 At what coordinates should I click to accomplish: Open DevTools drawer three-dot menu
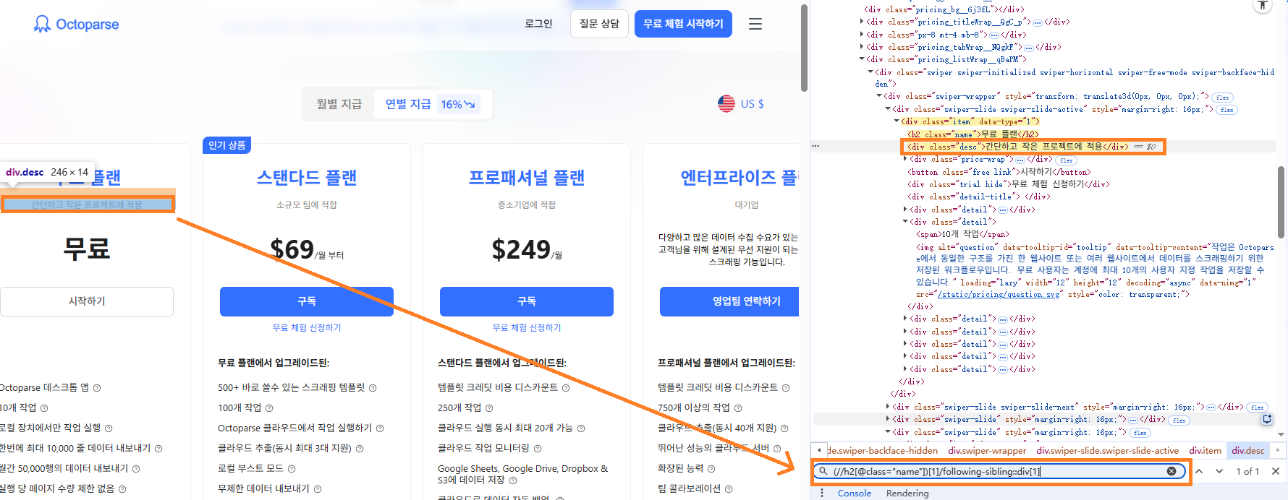[821, 493]
